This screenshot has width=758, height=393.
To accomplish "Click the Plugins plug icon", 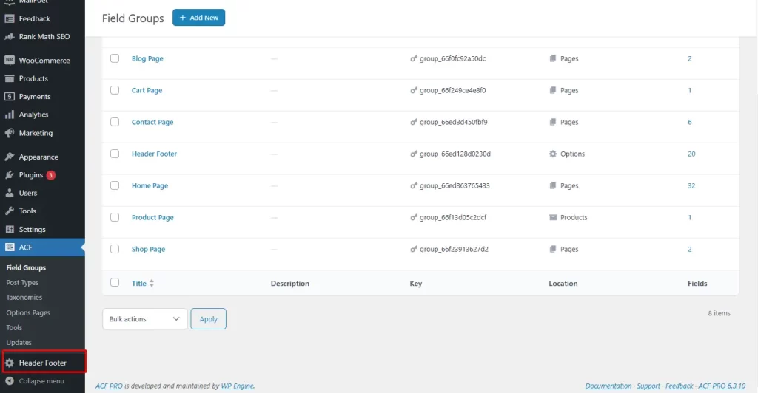I will click(x=9, y=175).
